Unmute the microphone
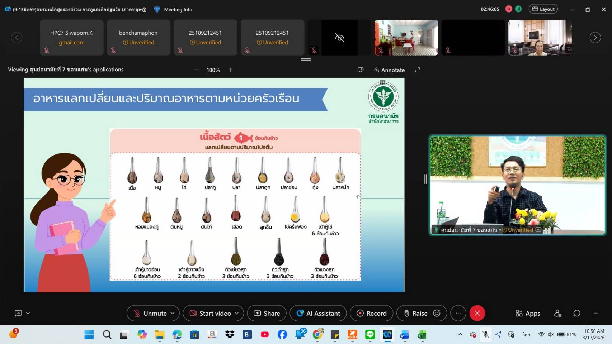612x344 pixels. (150, 313)
